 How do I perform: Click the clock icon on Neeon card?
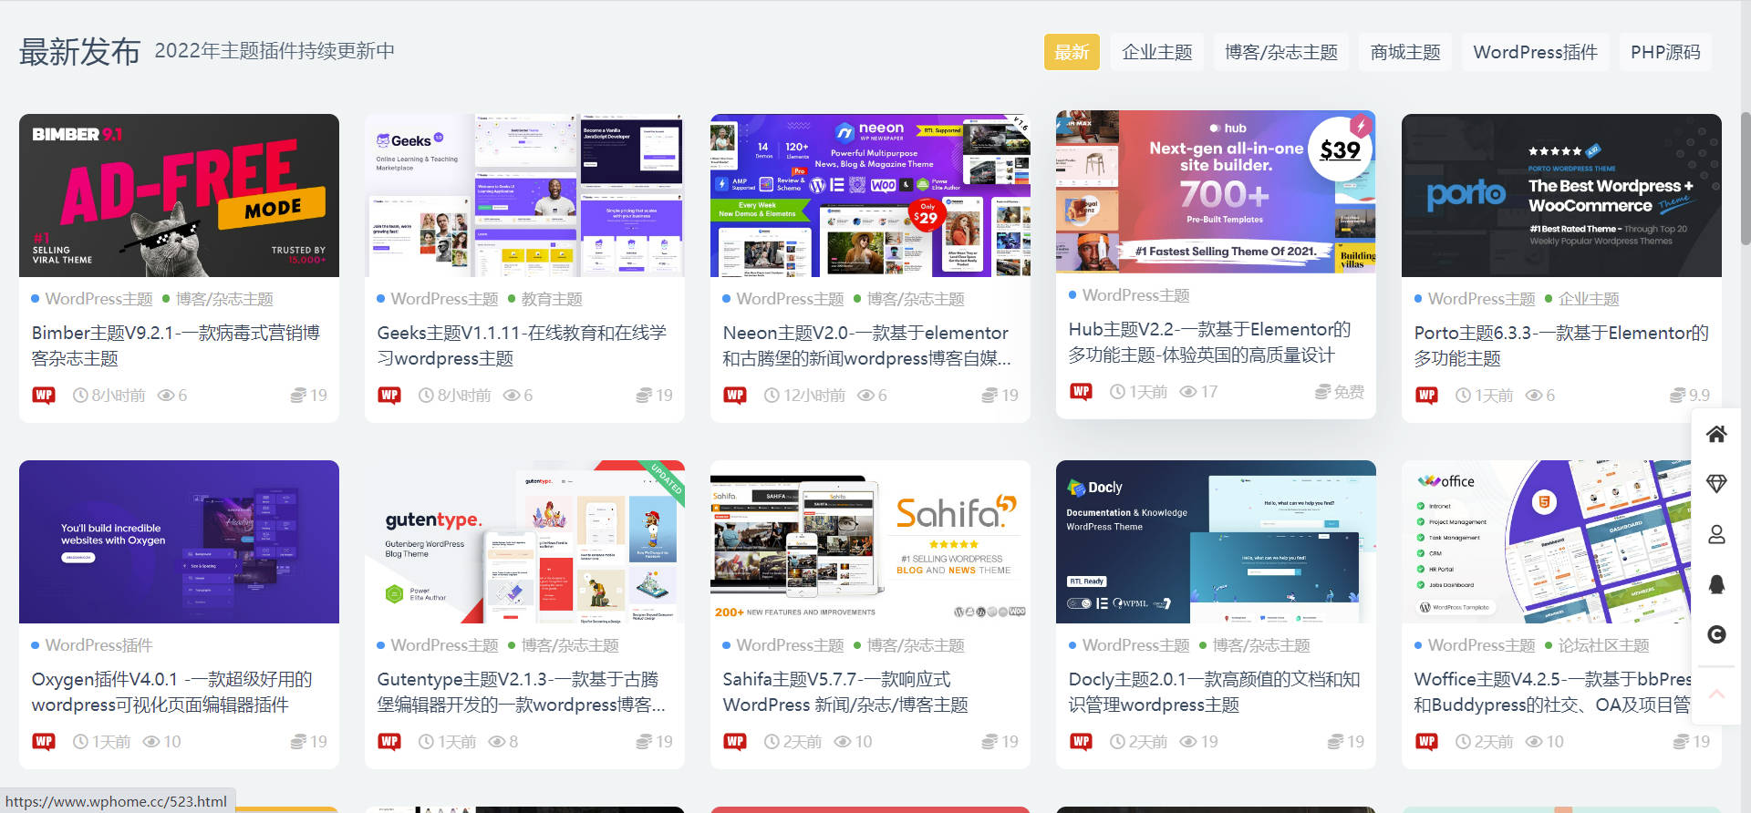click(x=772, y=395)
